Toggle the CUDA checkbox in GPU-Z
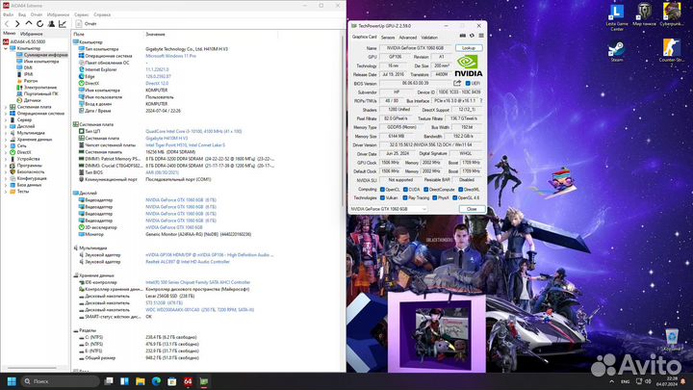This screenshot has width=693, height=390. [405, 190]
